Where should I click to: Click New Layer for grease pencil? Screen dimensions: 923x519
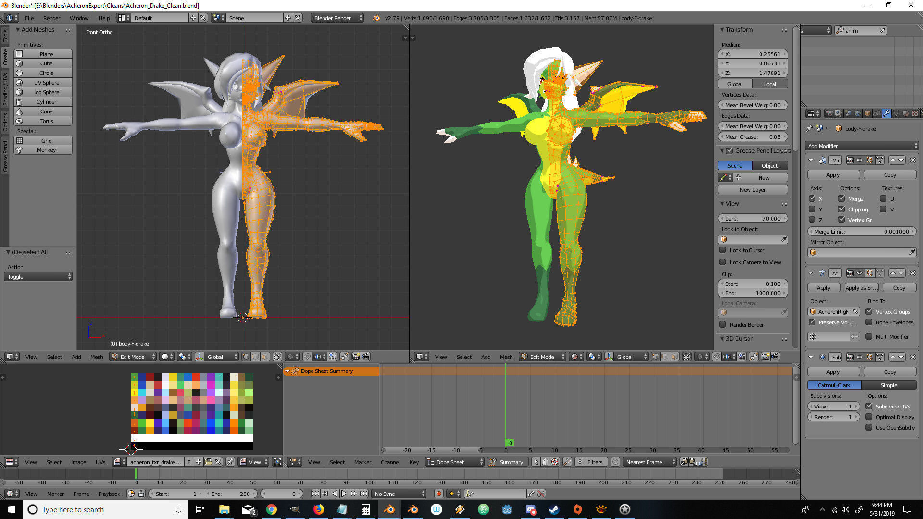(x=752, y=189)
